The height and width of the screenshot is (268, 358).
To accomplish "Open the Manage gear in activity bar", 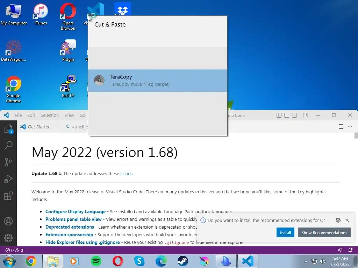I will (x=8, y=238).
